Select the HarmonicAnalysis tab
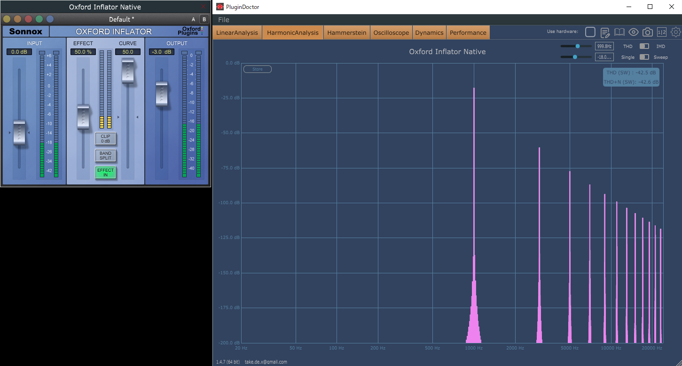Viewport: 682px width, 366px height. (293, 32)
